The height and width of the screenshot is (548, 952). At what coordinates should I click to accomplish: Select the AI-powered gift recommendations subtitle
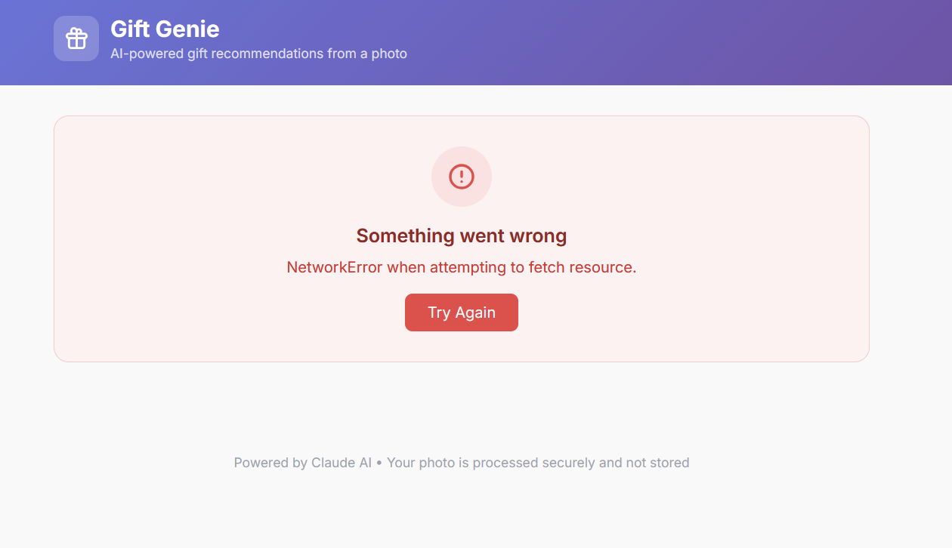point(258,54)
